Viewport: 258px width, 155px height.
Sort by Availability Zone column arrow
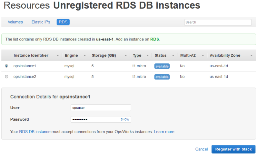[x=252, y=56]
